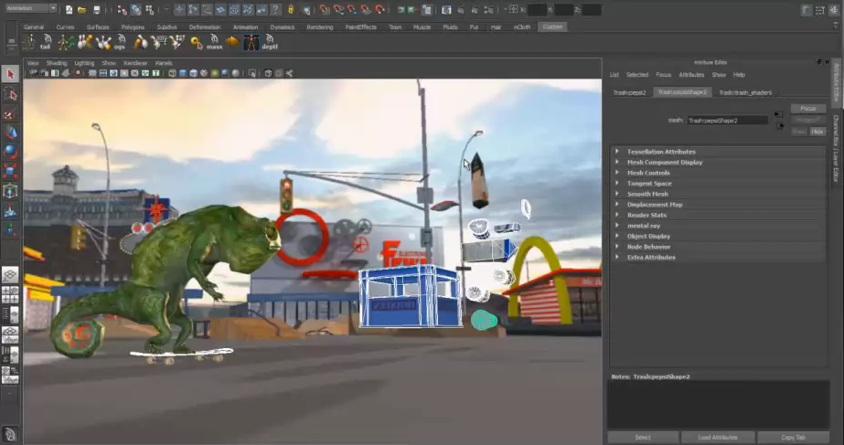Screen dimensions: 844x445
Task: Enable wireframe display in viewport toolbar
Action: [172, 73]
